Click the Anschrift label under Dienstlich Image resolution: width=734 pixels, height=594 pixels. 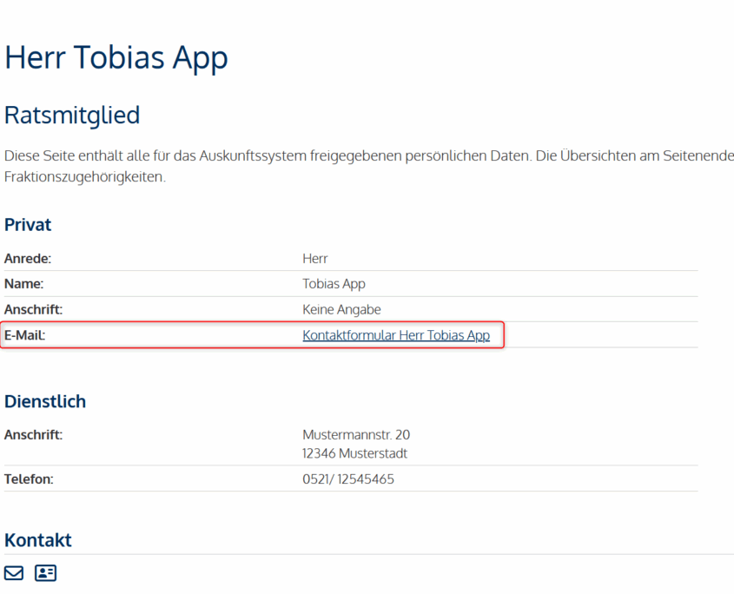(33, 434)
